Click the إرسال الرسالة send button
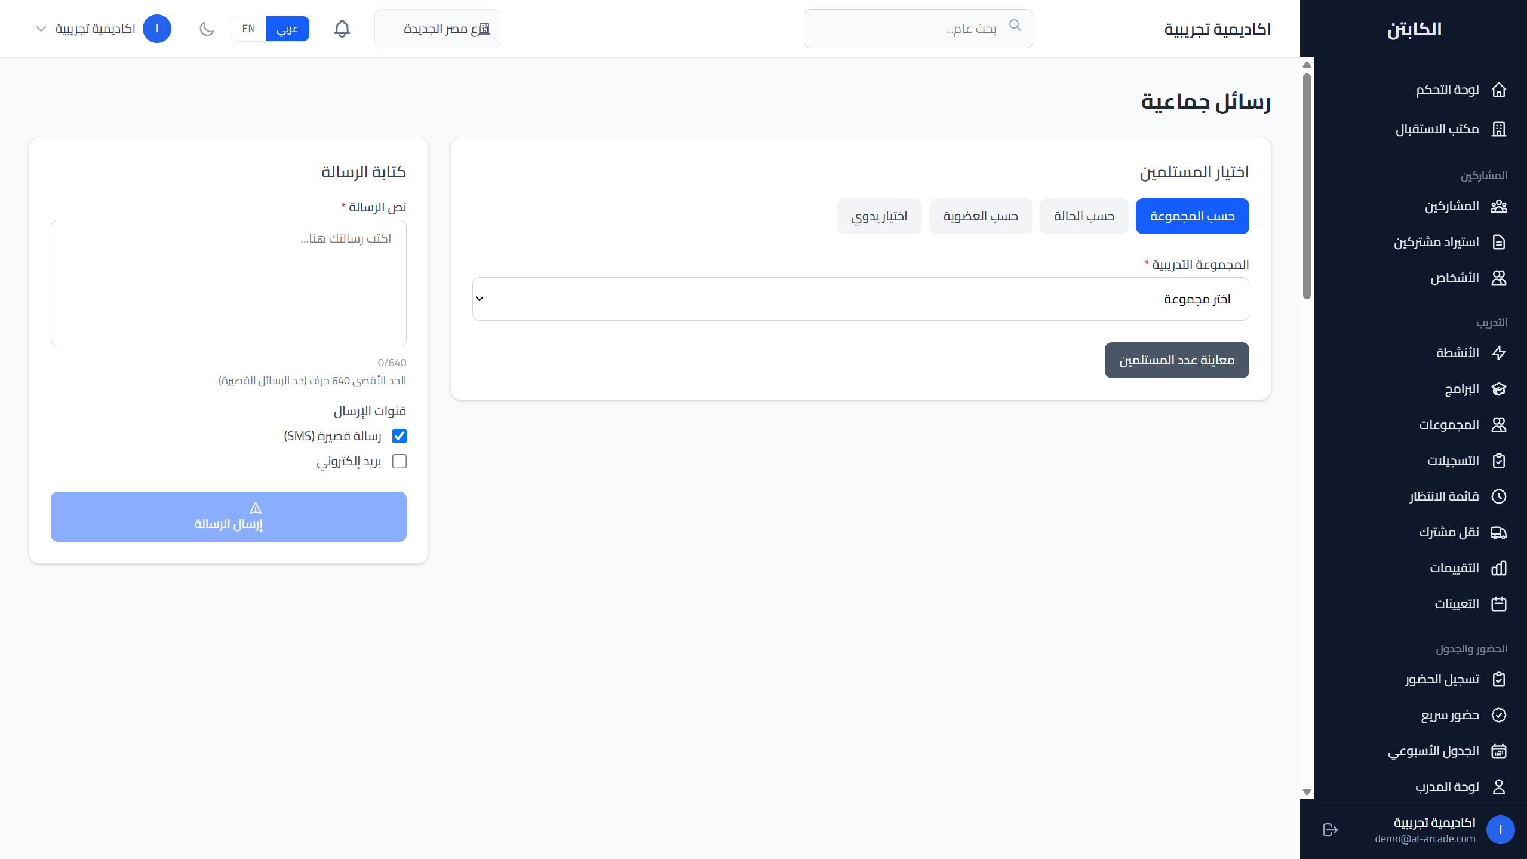 [229, 517]
